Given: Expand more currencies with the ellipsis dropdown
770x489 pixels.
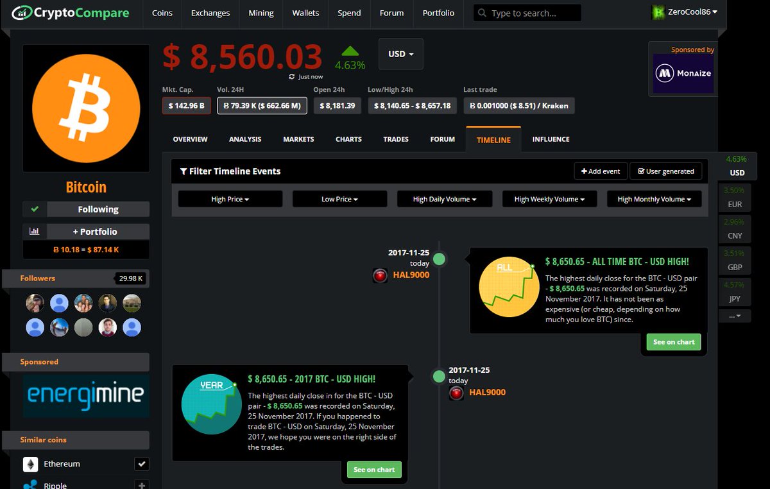Looking at the screenshot, I should (735, 316).
